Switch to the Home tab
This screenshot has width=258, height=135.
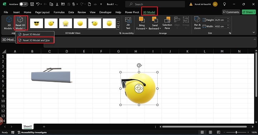(28, 12)
